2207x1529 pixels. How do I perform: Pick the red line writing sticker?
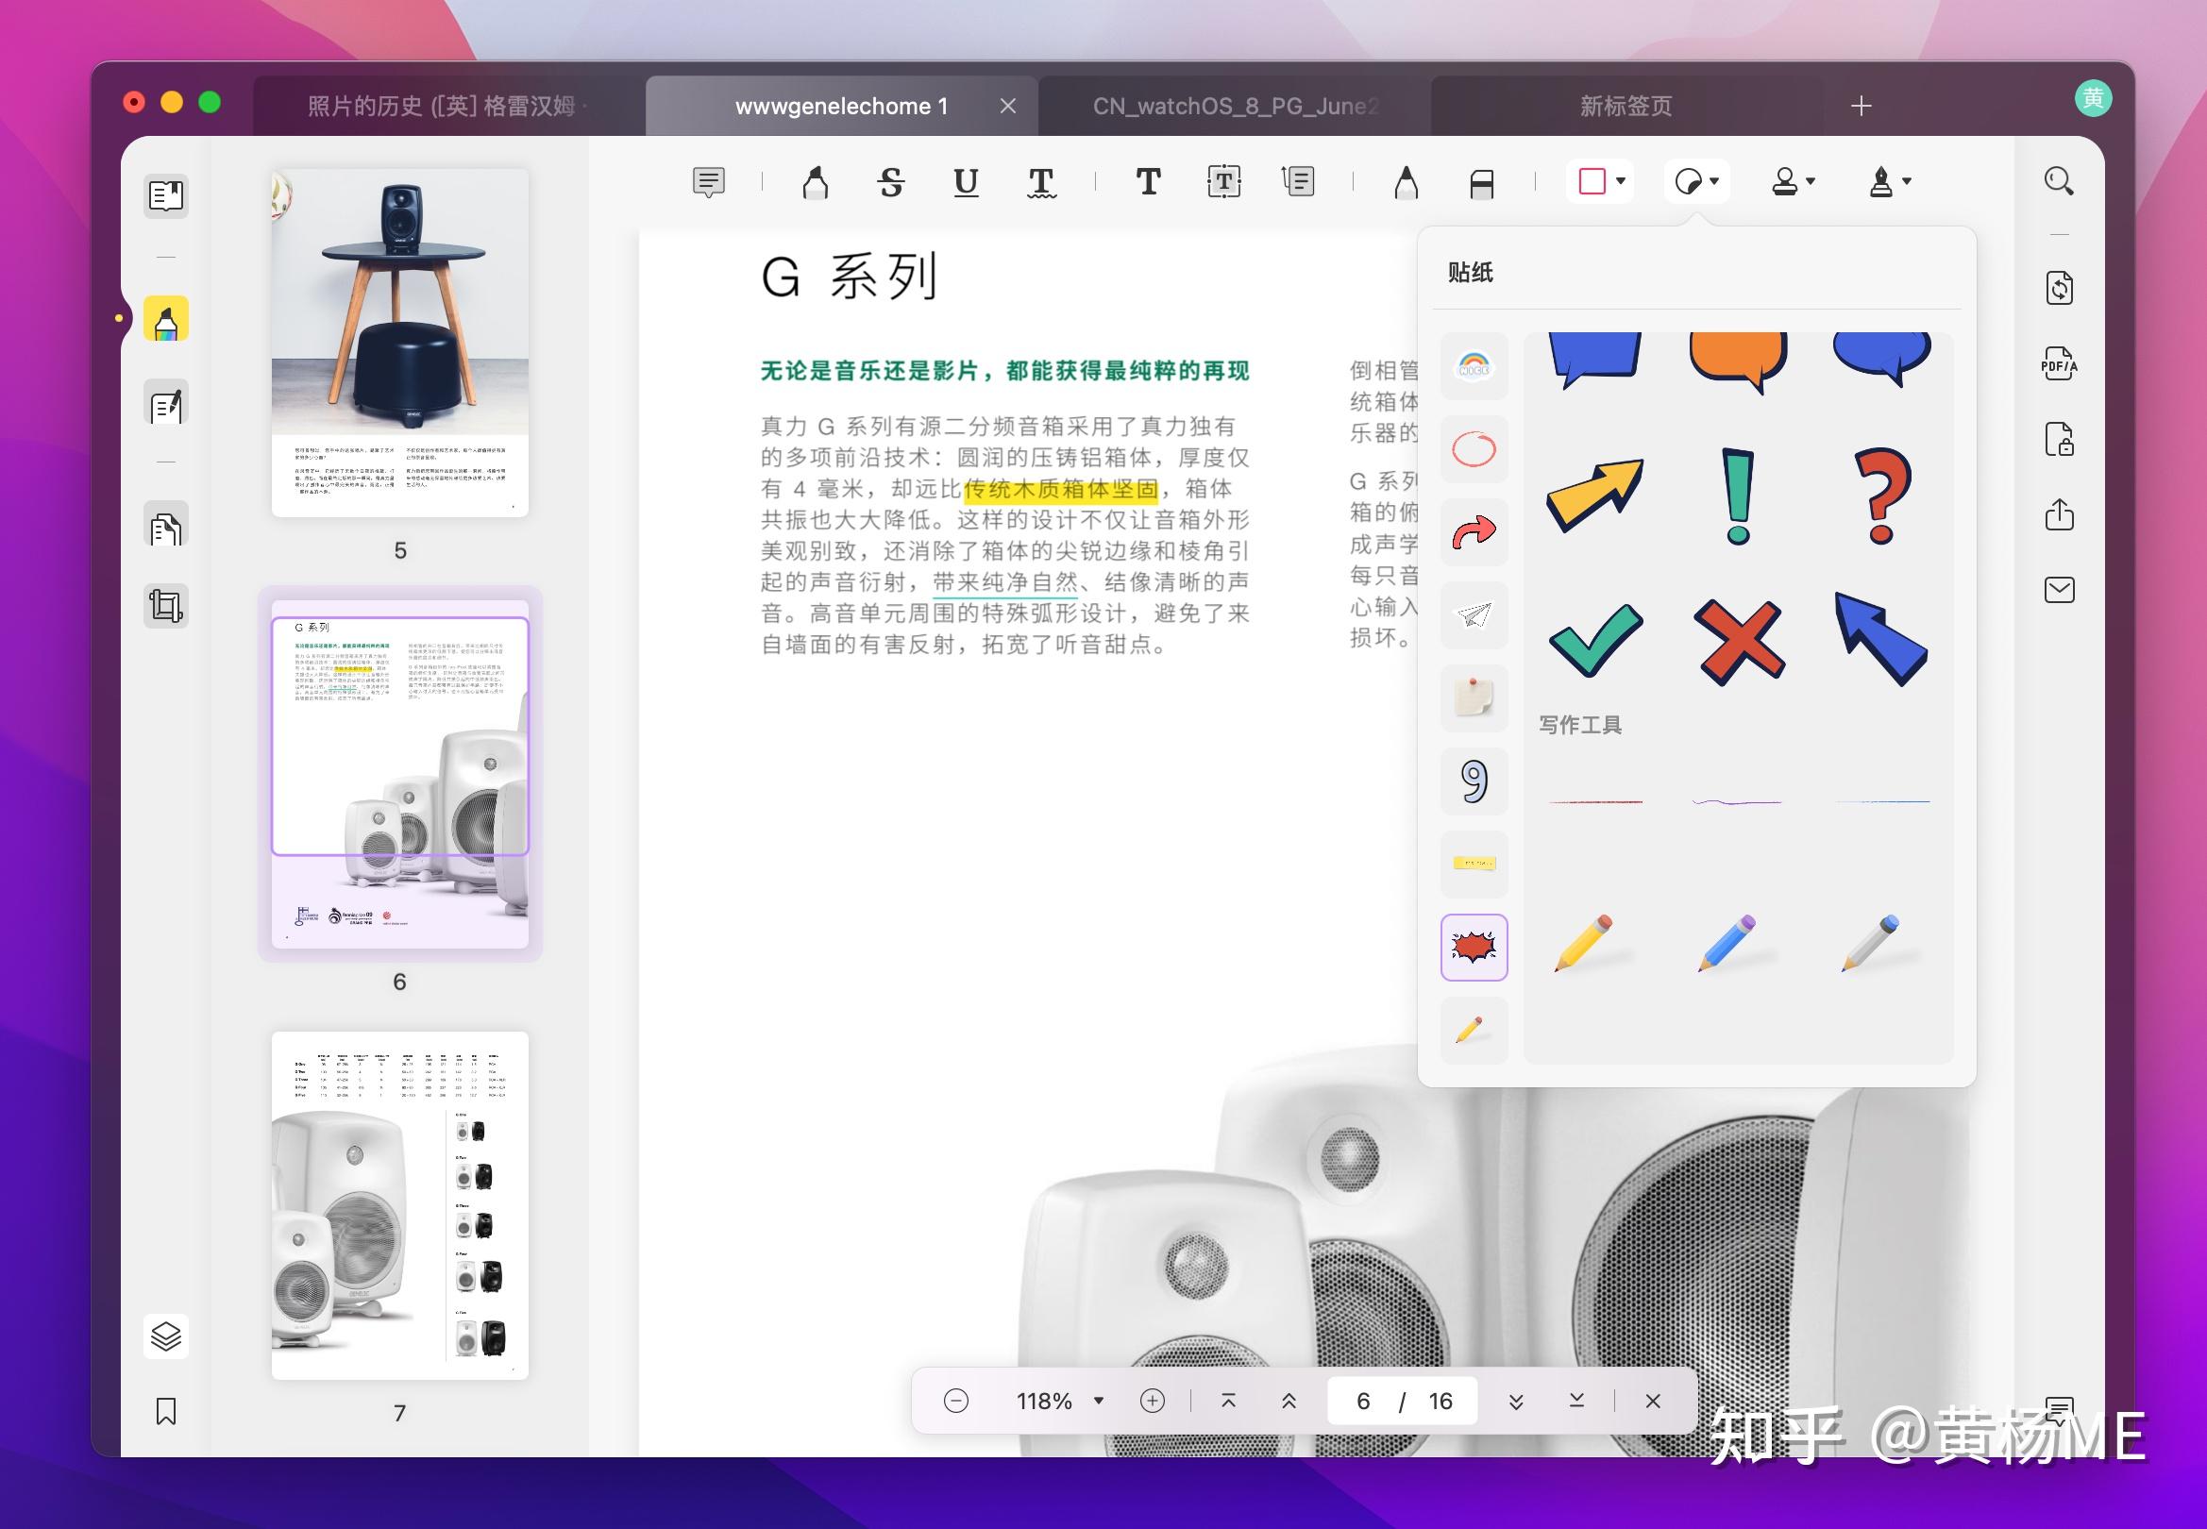point(1595,801)
